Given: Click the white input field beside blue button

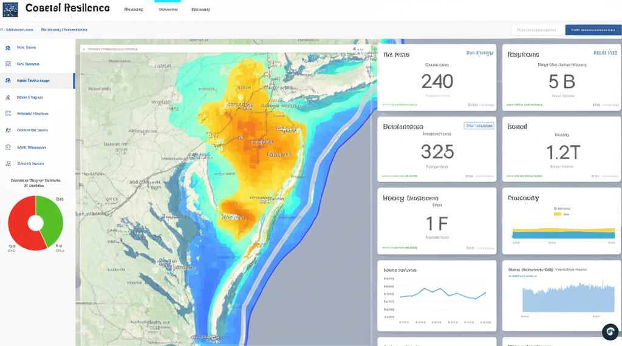Looking at the screenshot, I should pos(537,30).
